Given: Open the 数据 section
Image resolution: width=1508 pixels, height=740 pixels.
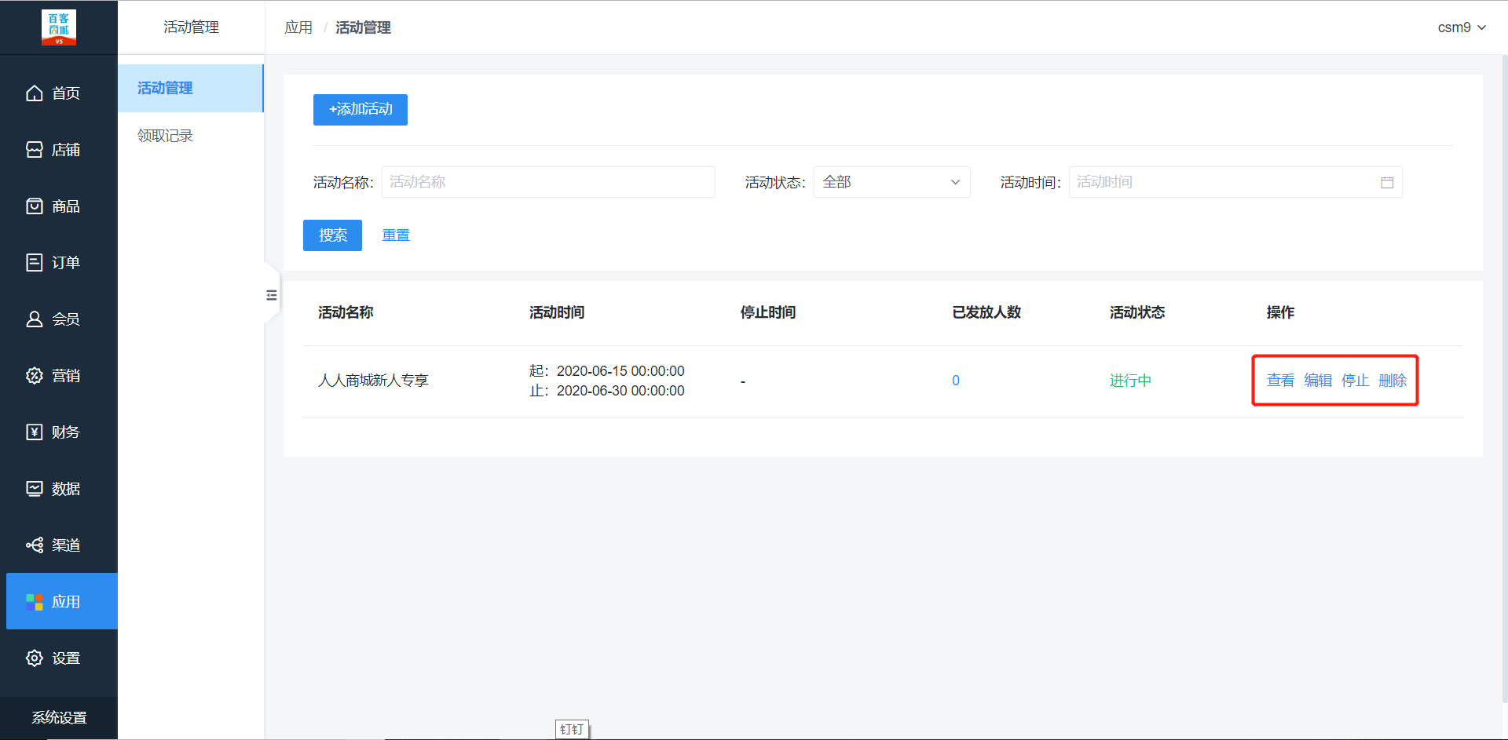Looking at the screenshot, I should 59,489.
